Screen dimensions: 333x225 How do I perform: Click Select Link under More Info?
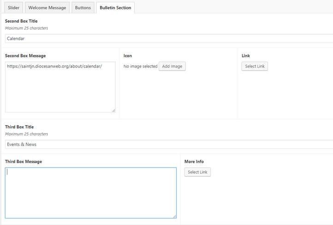tap(197, 172)
